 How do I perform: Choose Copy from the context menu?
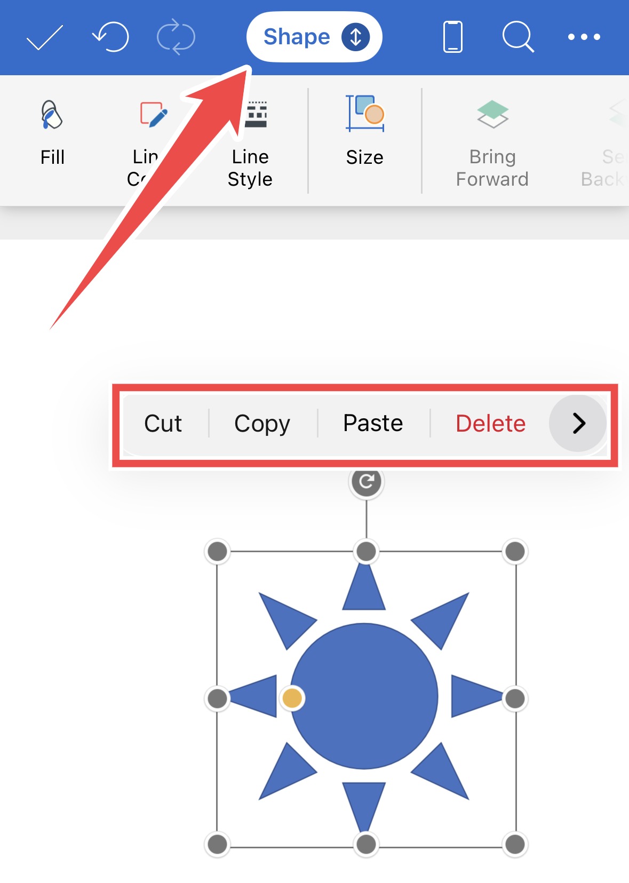coord(262,424)
